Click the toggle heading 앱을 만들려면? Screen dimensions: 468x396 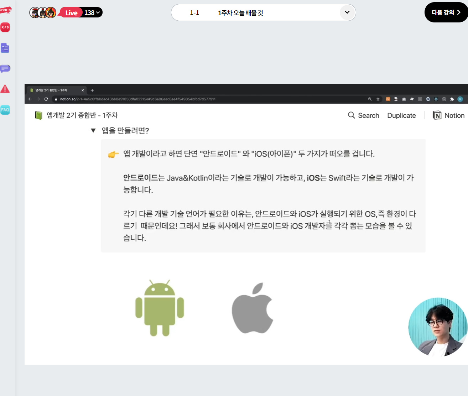(x=125, y=131)
